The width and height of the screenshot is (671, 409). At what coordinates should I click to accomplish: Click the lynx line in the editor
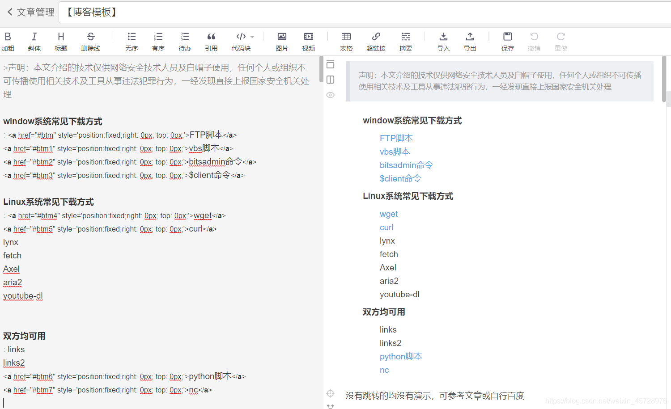pyautogui.click(x=11, y=242)
